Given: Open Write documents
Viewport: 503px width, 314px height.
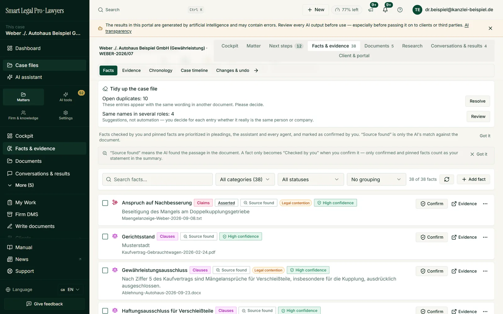Looking at the screenshot, I should [45, 226].
